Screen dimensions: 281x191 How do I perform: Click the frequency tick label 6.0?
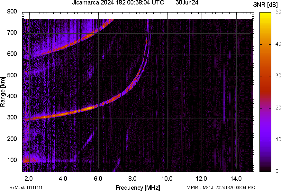(x=98, y=178)
